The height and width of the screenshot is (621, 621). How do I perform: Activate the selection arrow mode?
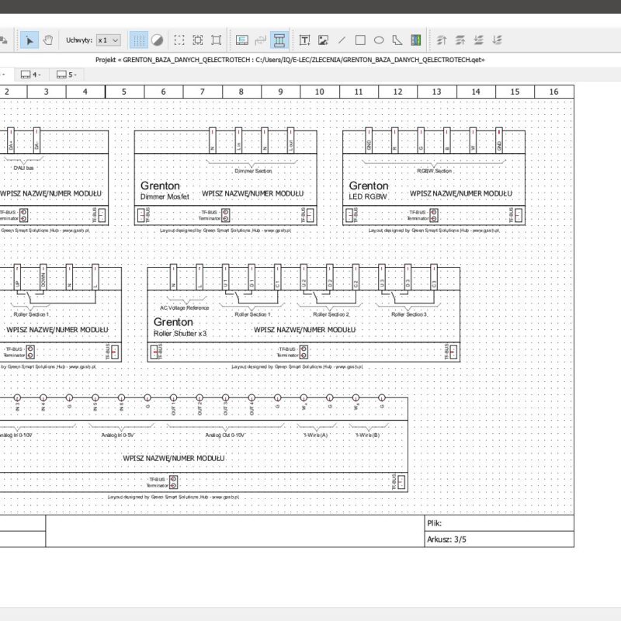pos(29,40)
